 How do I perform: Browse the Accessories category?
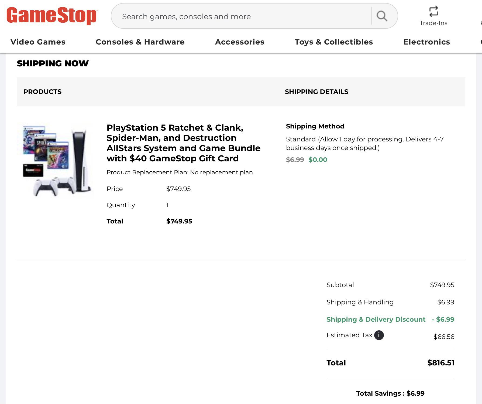pyautogui.click(x=239, y=42)
